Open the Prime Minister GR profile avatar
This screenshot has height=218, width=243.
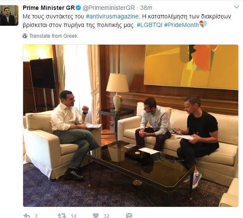coord(9,15)
